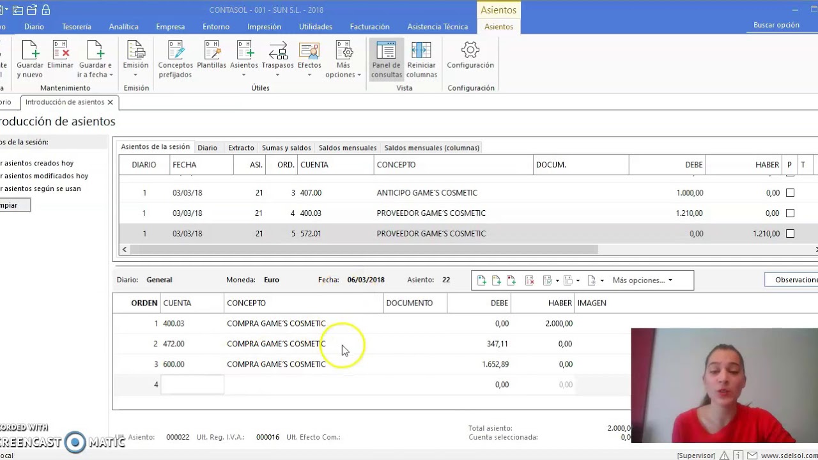Select the 472.00 account cell in entry grid
The width and height of the screenshot is (818, 460).
click(x=192, y=344)
